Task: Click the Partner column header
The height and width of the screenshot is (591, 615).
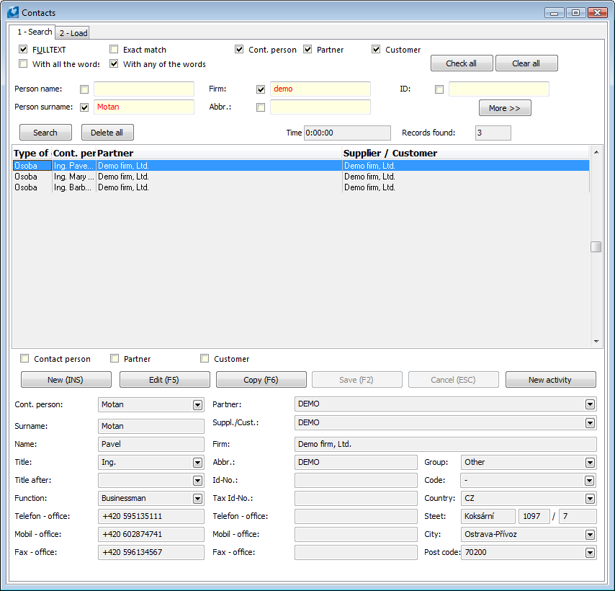Action: (x=219, y=153)
